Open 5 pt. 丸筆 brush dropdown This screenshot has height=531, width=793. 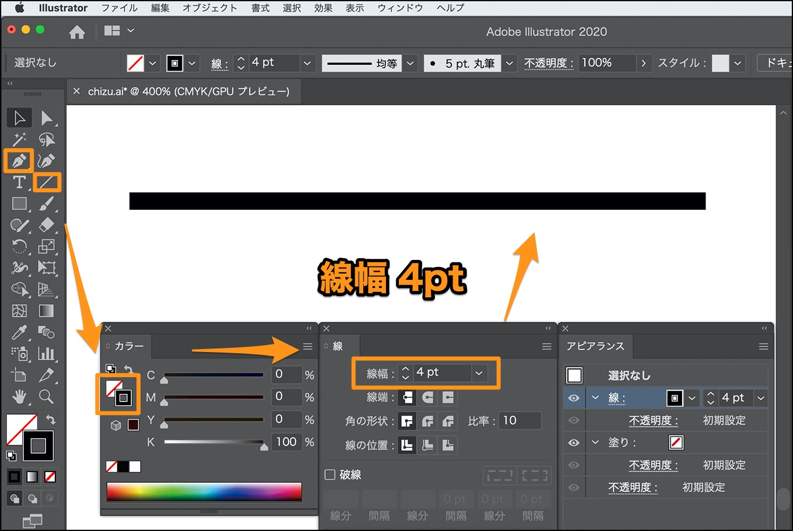tap(510, 63)
